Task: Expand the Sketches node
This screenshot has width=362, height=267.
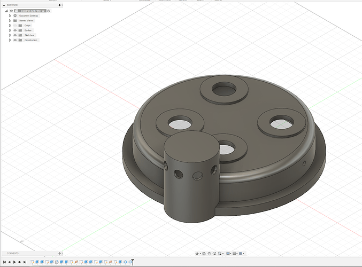Action: coord(10,35)
